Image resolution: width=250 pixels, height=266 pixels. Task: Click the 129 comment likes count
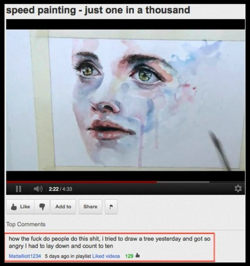coord(129,256)
